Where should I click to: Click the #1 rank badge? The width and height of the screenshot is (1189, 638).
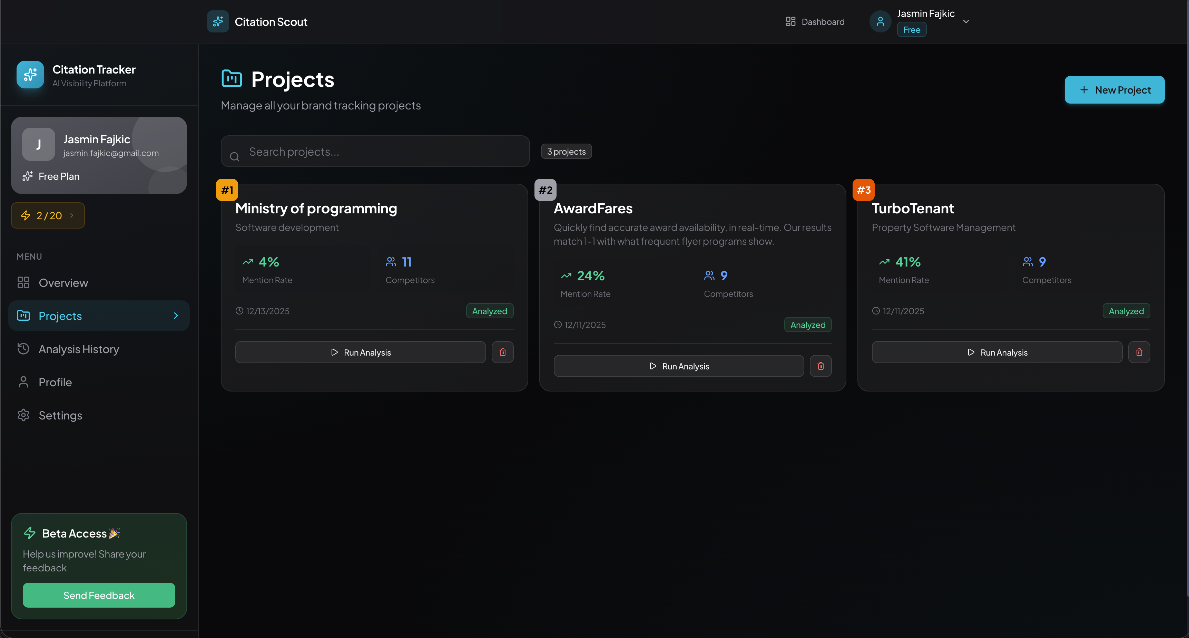[227, 190]
